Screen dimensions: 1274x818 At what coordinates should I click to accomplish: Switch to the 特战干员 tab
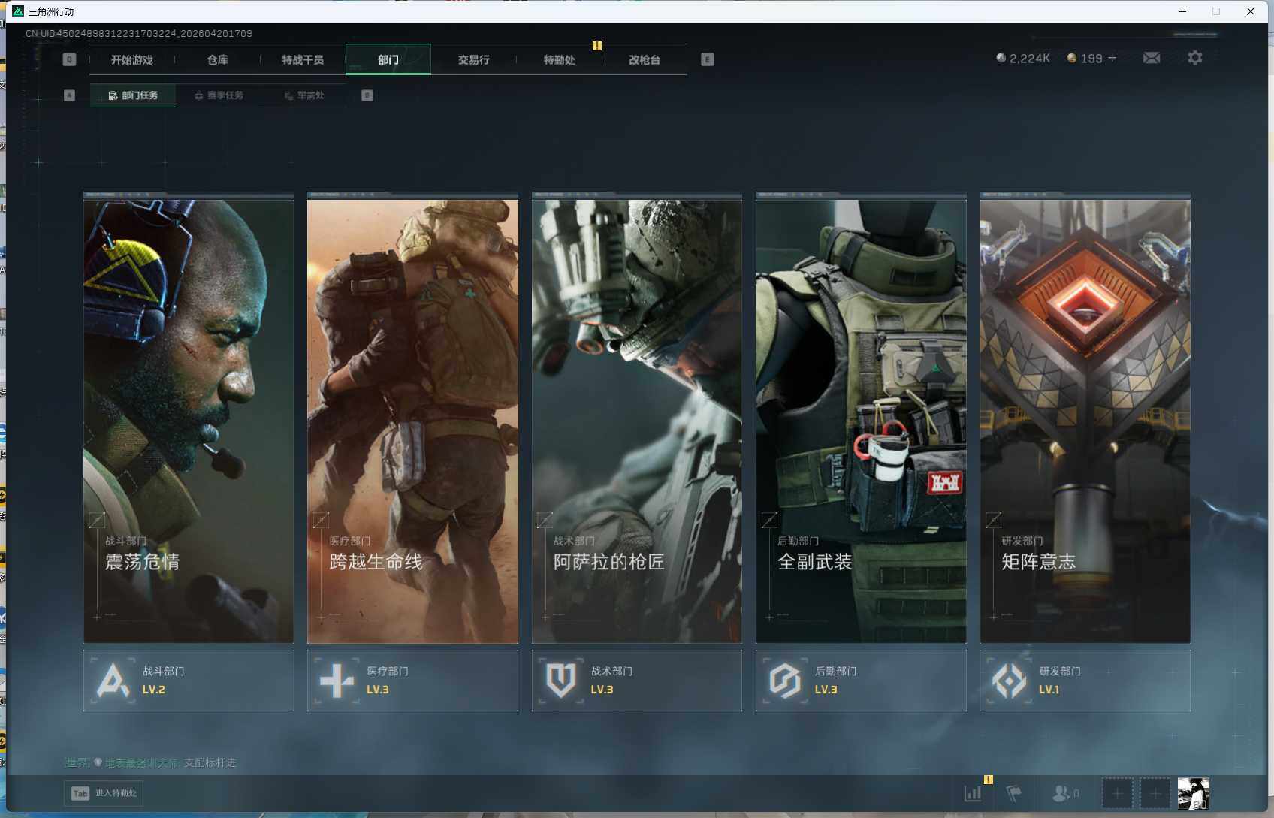pyautogui.click(x=303, y=60)
